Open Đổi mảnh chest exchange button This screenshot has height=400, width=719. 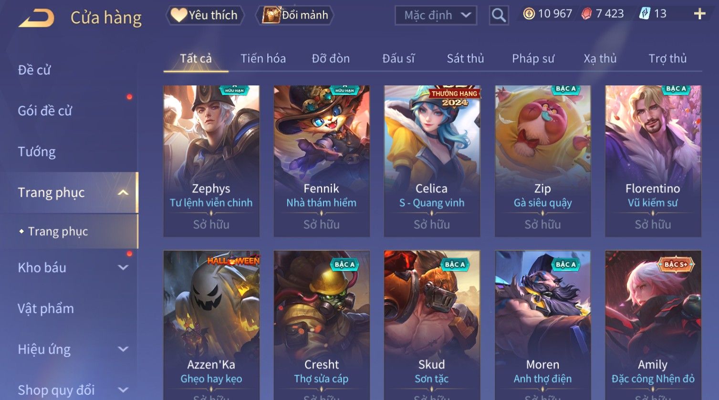[x=295, y=15]
